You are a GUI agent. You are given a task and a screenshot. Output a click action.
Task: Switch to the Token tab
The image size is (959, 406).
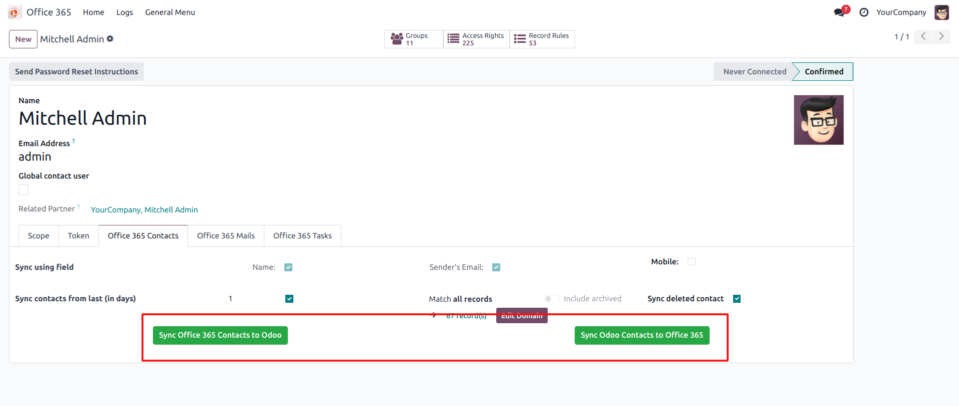[x=78, y=236]
